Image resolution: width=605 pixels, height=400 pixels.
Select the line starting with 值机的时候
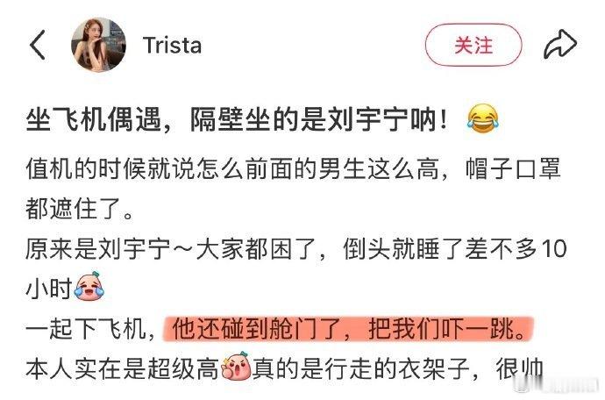tap(293, 168)
